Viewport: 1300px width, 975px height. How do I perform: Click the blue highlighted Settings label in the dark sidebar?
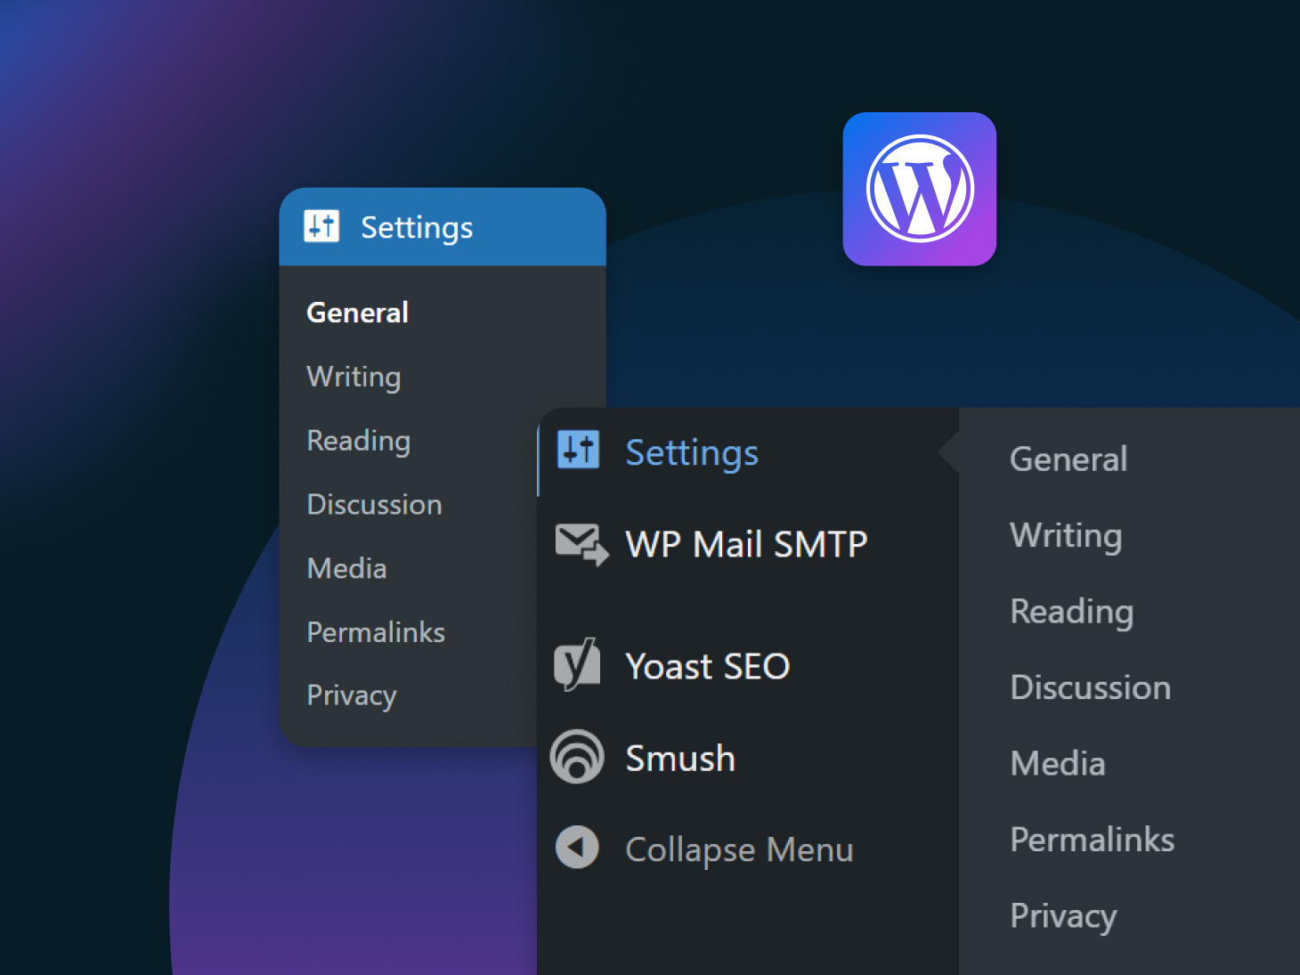[x=692, y=453]
